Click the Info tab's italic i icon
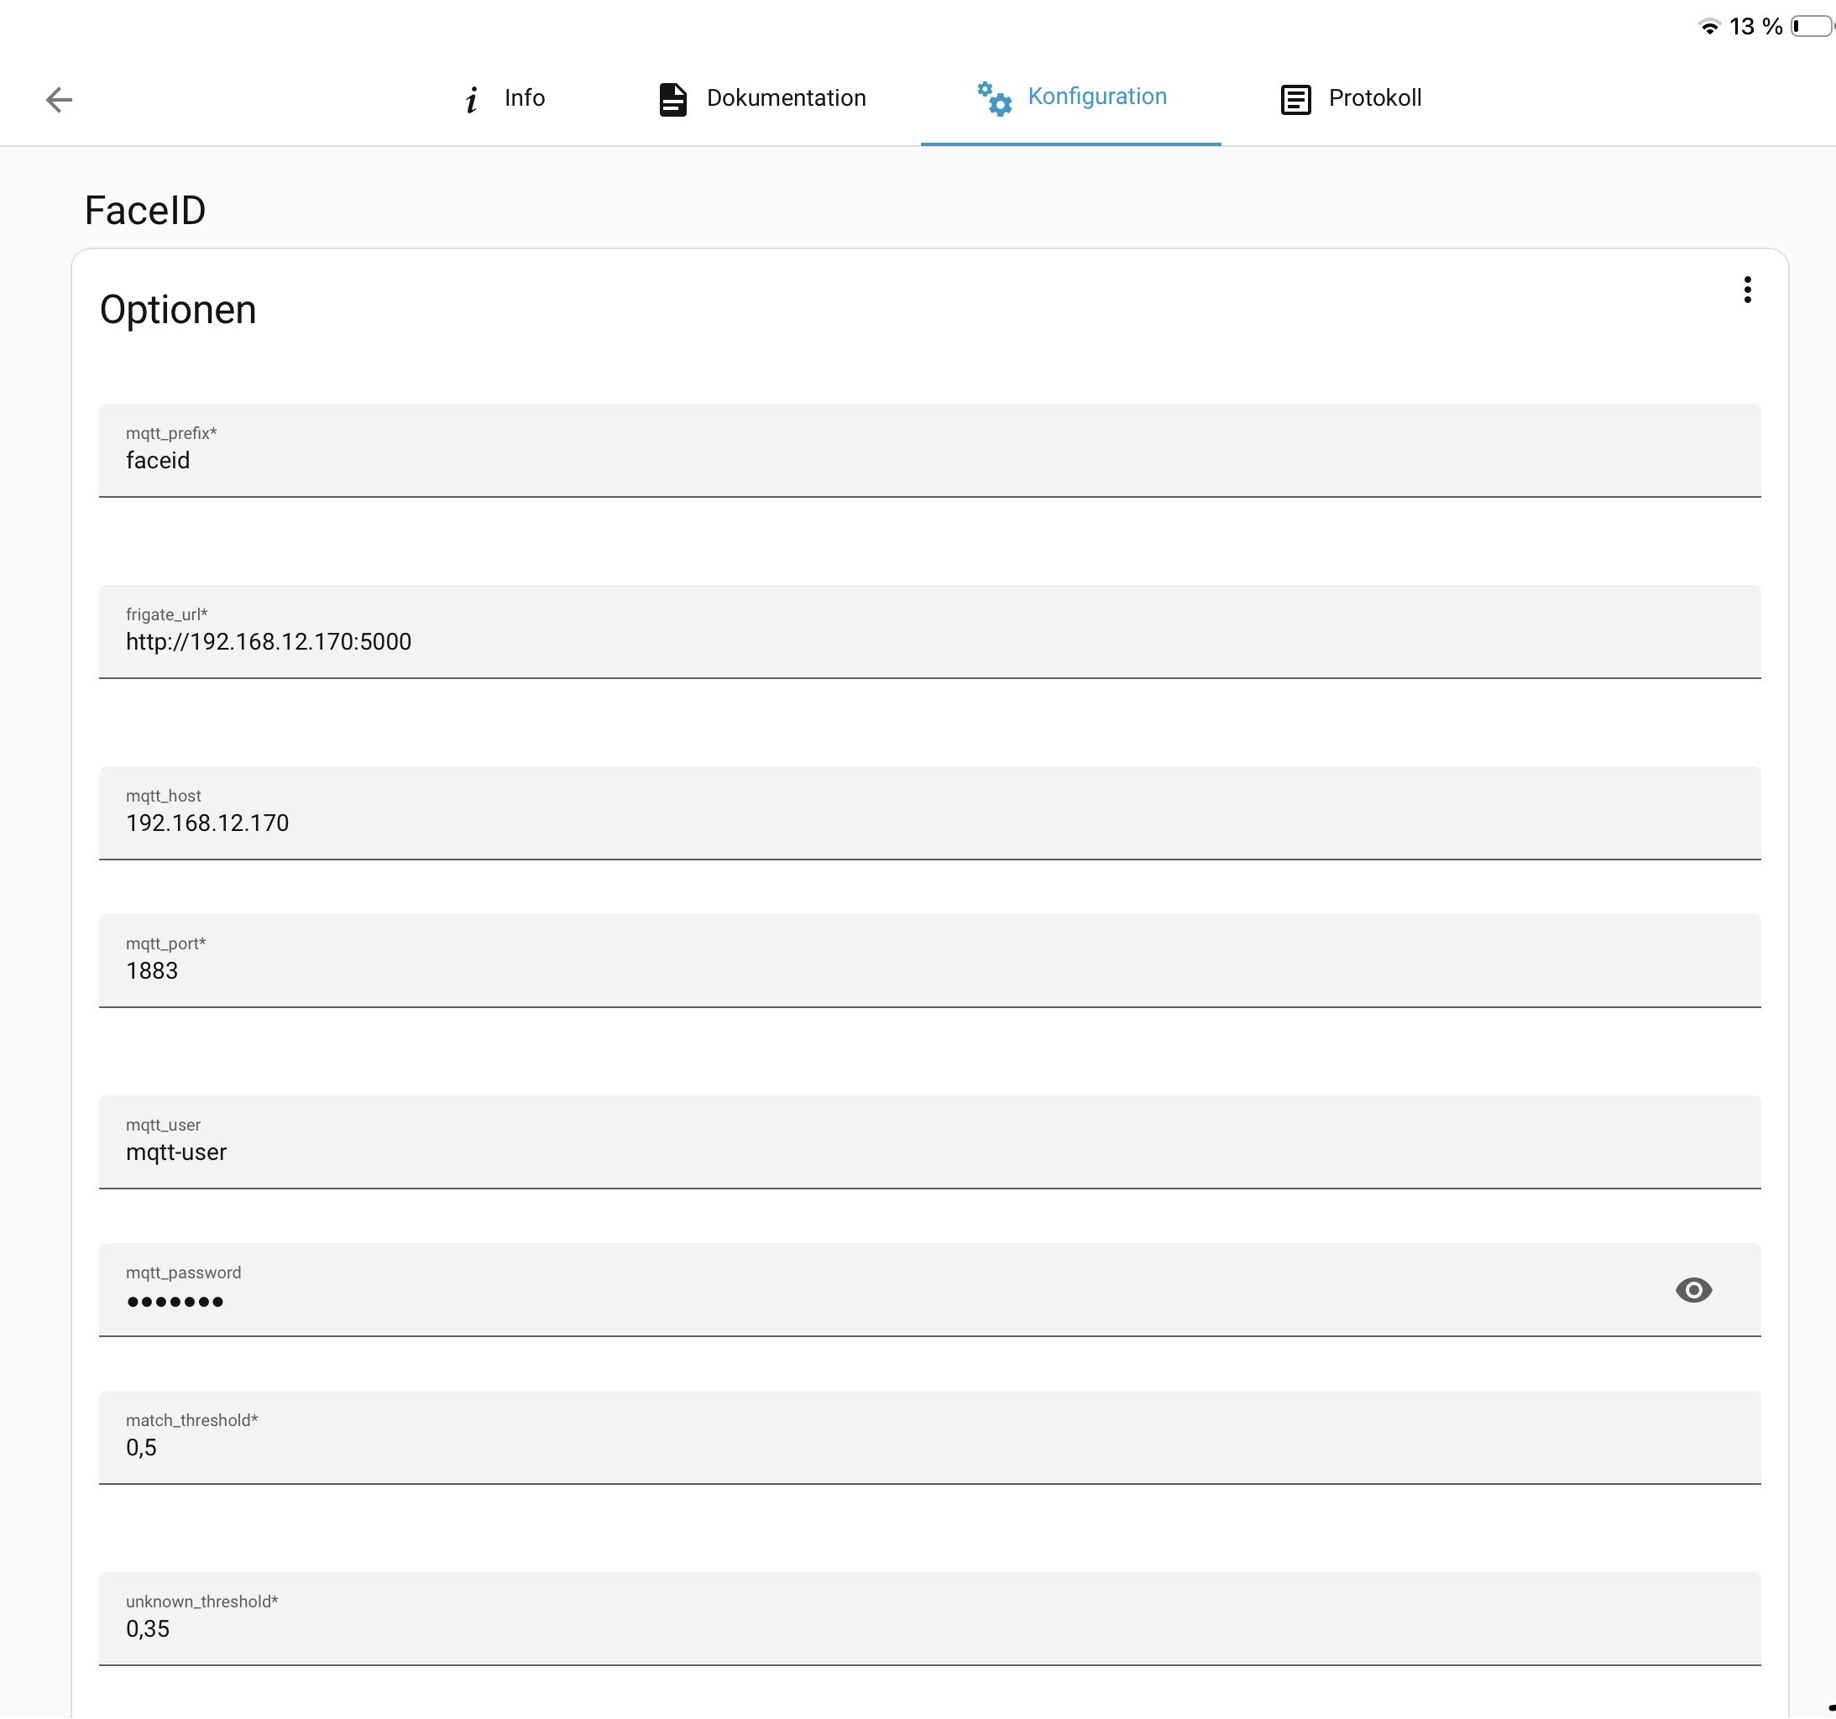The image size is (1836, 1719). (472, 99)
